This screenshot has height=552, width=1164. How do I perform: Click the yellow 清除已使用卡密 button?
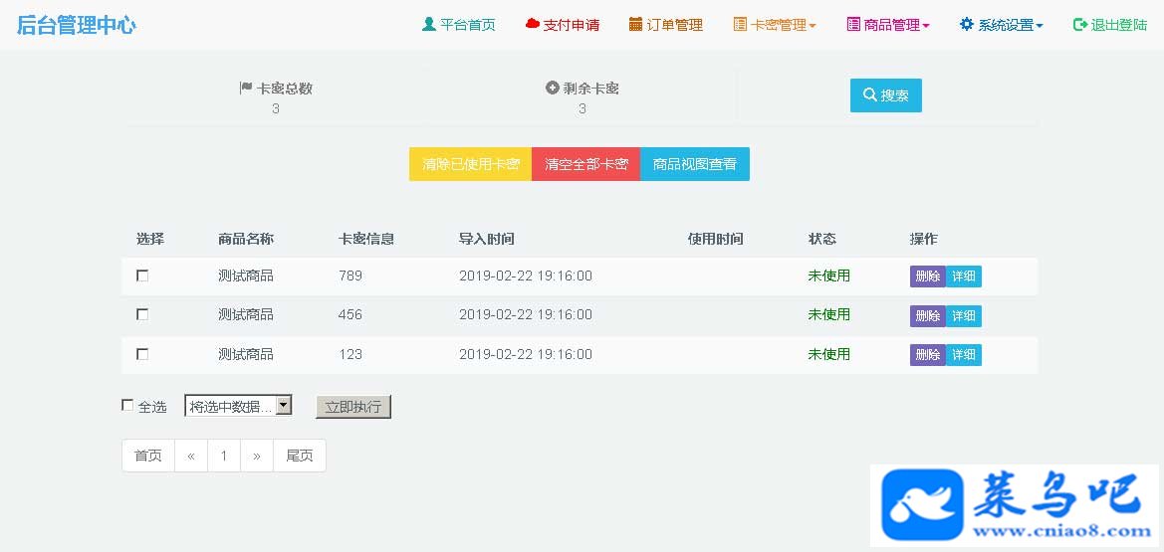pos(471,164)
